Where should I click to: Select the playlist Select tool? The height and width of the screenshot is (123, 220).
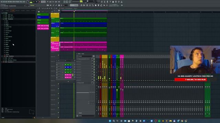point(53,8)
